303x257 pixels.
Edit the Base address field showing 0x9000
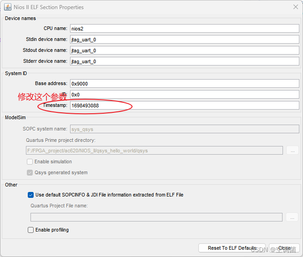pos(185,84)
